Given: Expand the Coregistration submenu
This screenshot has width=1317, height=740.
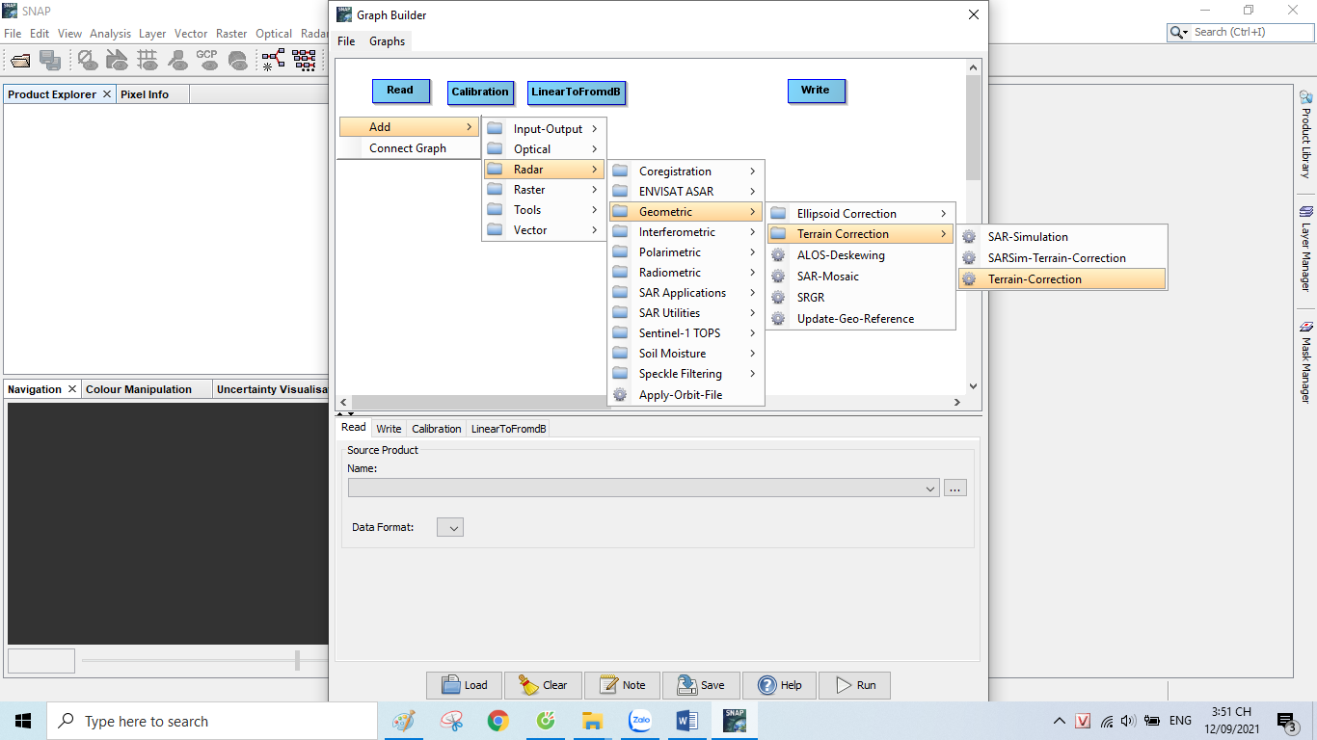Looking at the screenshot, I should pos(685,172).
